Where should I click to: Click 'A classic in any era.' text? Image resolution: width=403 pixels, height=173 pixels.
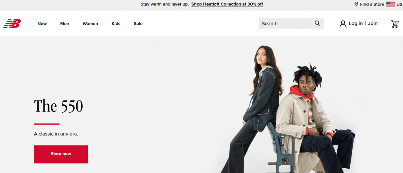[56, 134]
